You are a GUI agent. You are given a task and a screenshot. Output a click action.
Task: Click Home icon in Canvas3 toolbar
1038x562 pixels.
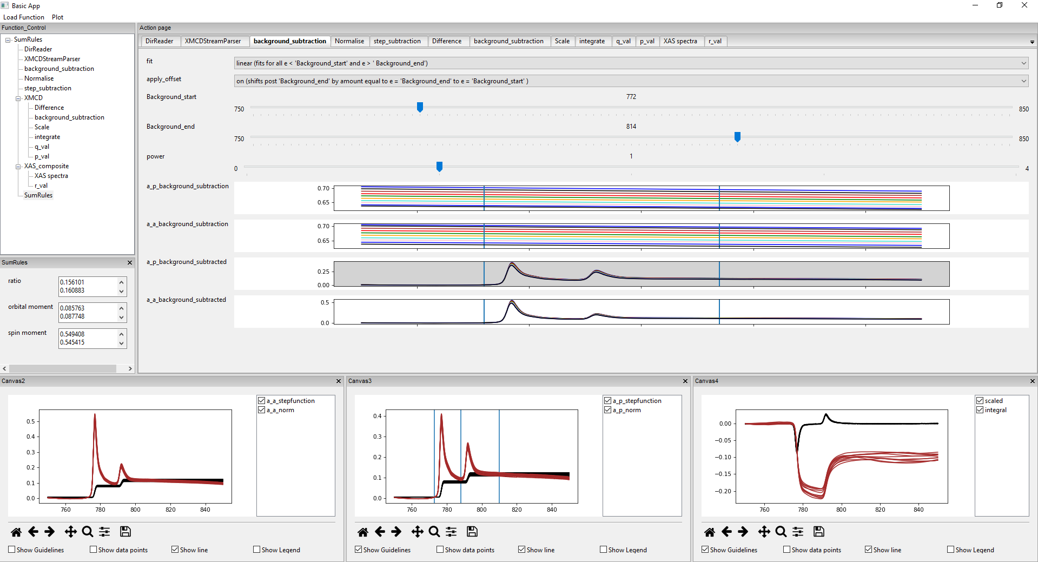pos(363,532)
